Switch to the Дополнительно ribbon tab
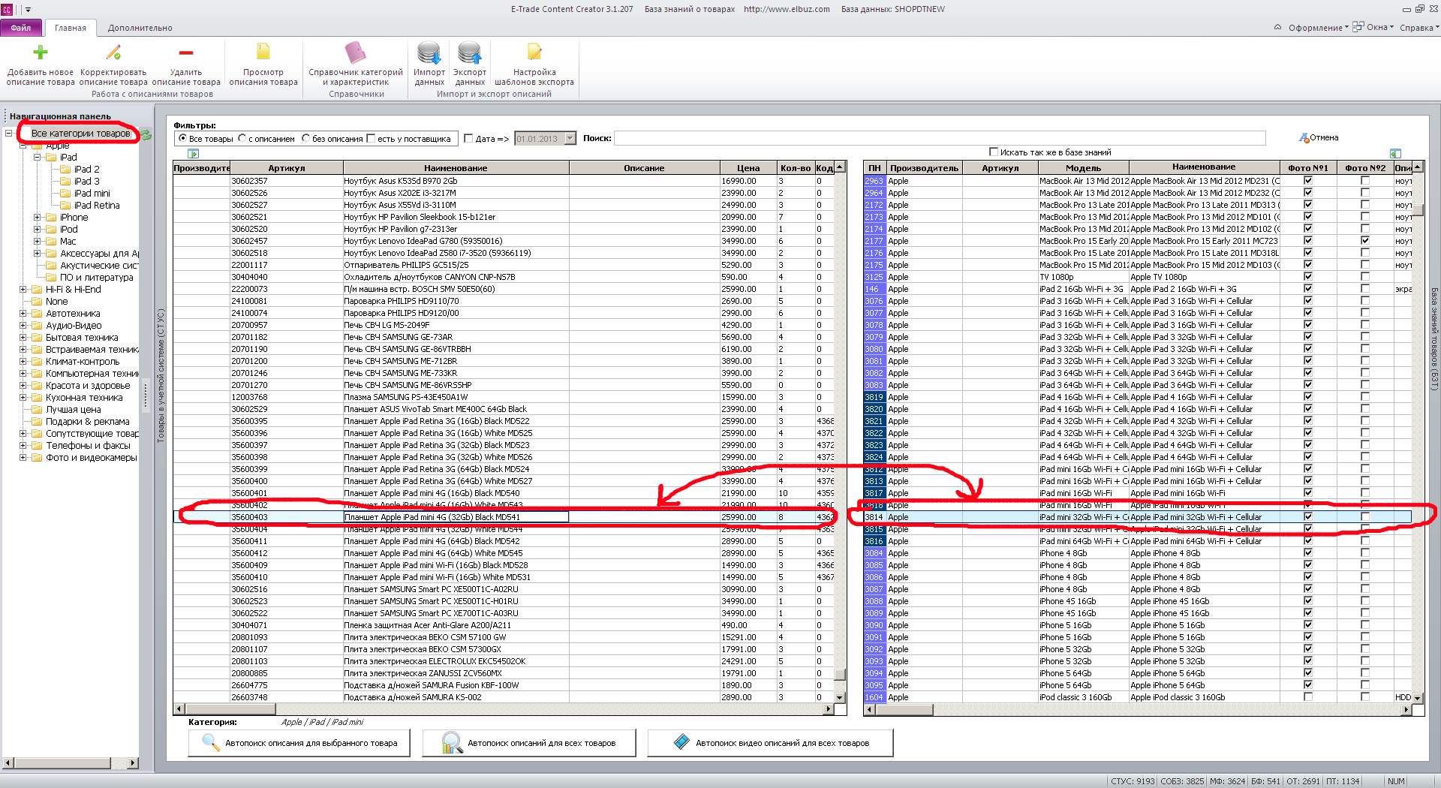The height and width of the screenshot is (788, 1441). point(140,28)
